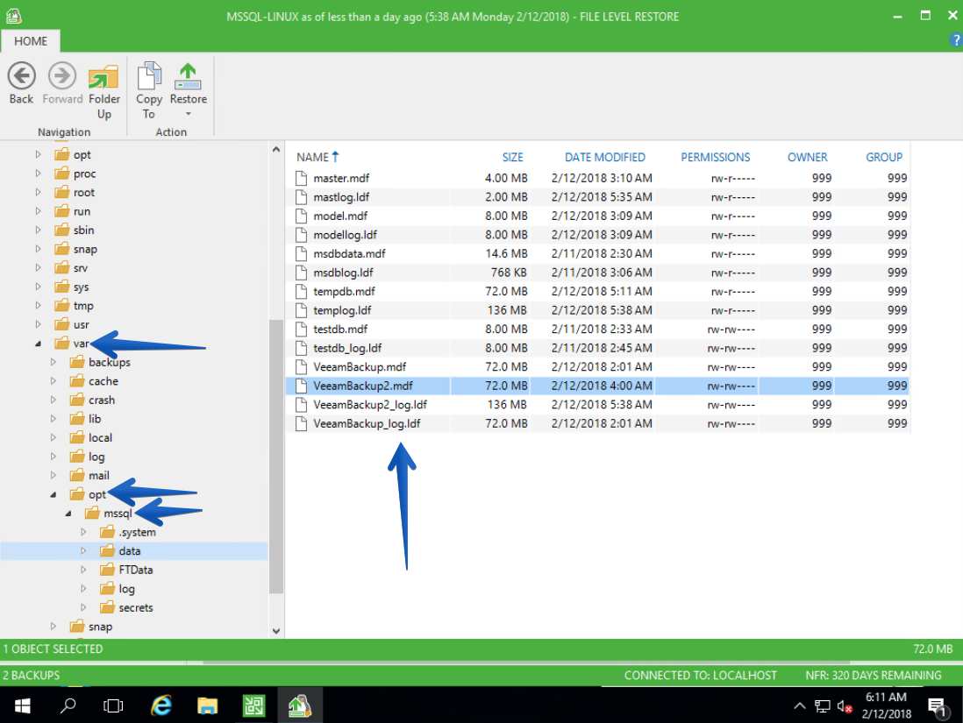Select the folder icon of secrets
963x723 pixels.
tap(108, 607)
